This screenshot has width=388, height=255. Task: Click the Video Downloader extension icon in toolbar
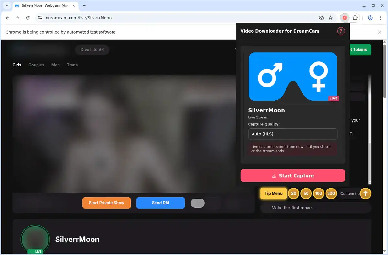pos(345,18)
